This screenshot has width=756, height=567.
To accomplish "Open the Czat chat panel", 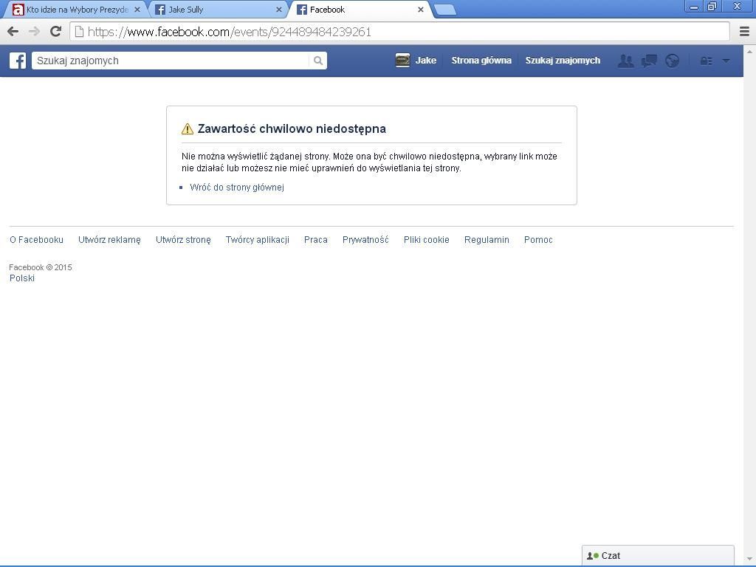I will 658,555.
